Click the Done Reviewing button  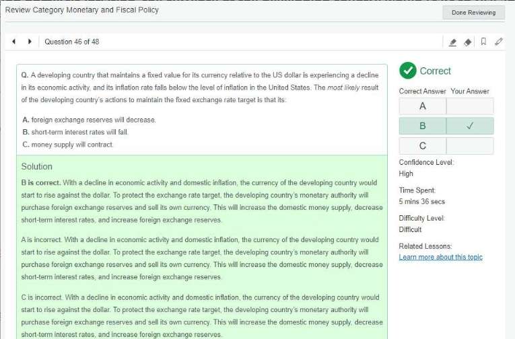click(x=473, y=12)
